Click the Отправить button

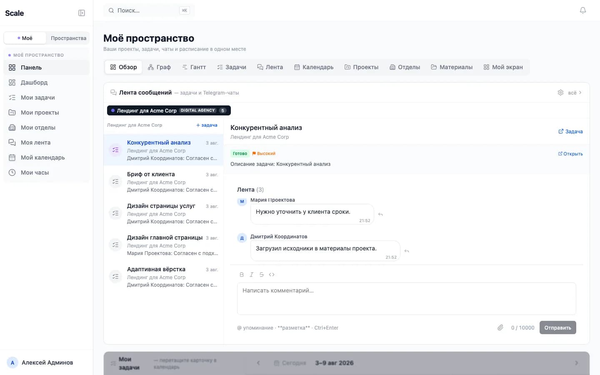[x=558, y=327]
